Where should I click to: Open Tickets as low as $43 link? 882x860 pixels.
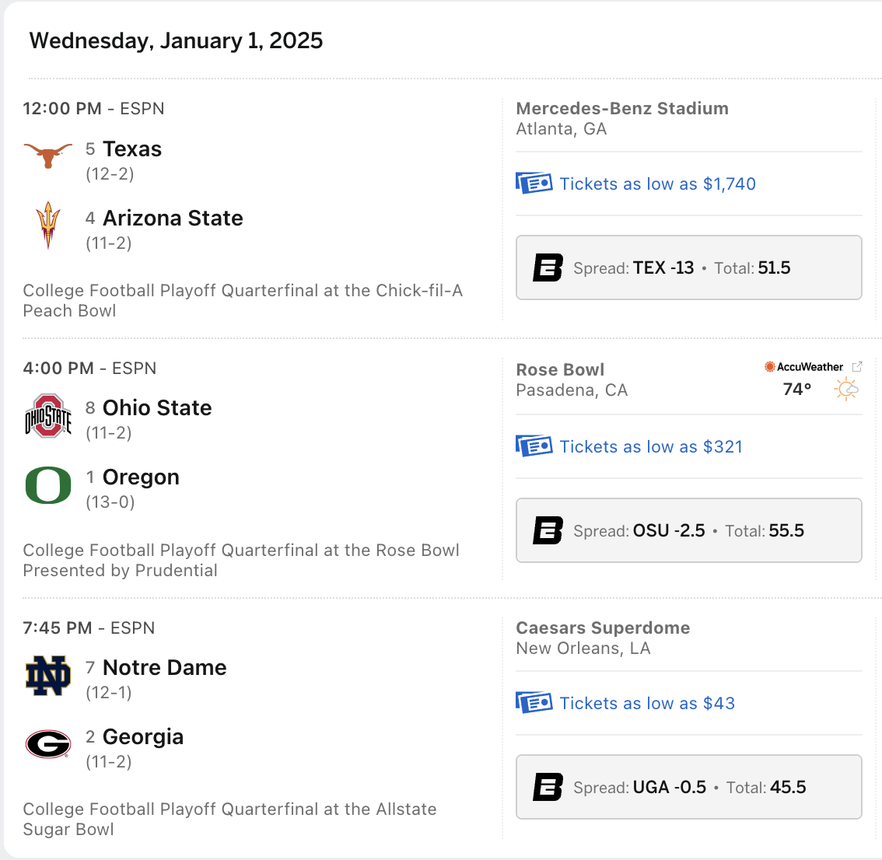(647, 703)
